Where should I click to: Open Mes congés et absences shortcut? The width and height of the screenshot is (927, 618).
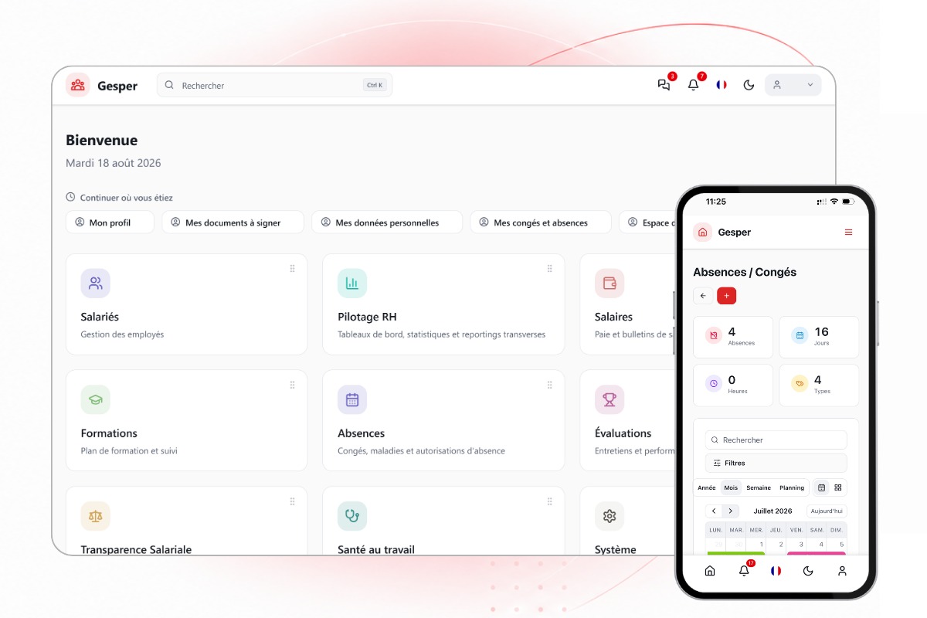pos(541,222)
